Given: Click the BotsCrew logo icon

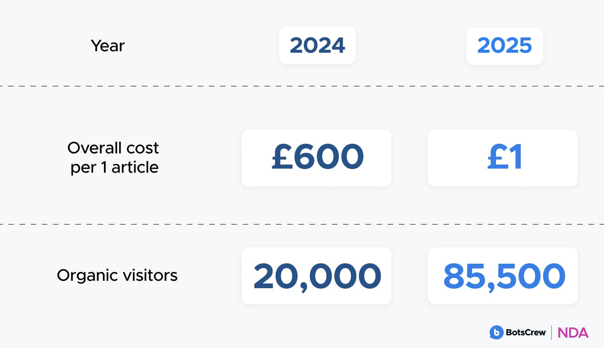Looking at the screenshot, I should 496,332.
